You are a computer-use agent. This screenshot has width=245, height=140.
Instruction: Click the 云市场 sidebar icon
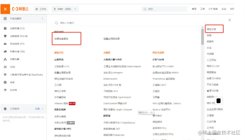[5, 90]
